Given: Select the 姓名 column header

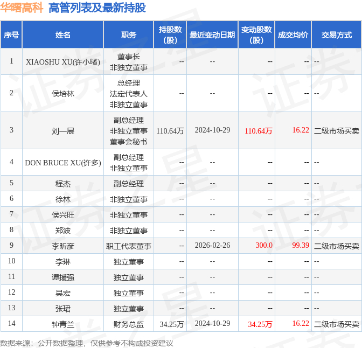Looking at the screenshot, I should [63, 35].
